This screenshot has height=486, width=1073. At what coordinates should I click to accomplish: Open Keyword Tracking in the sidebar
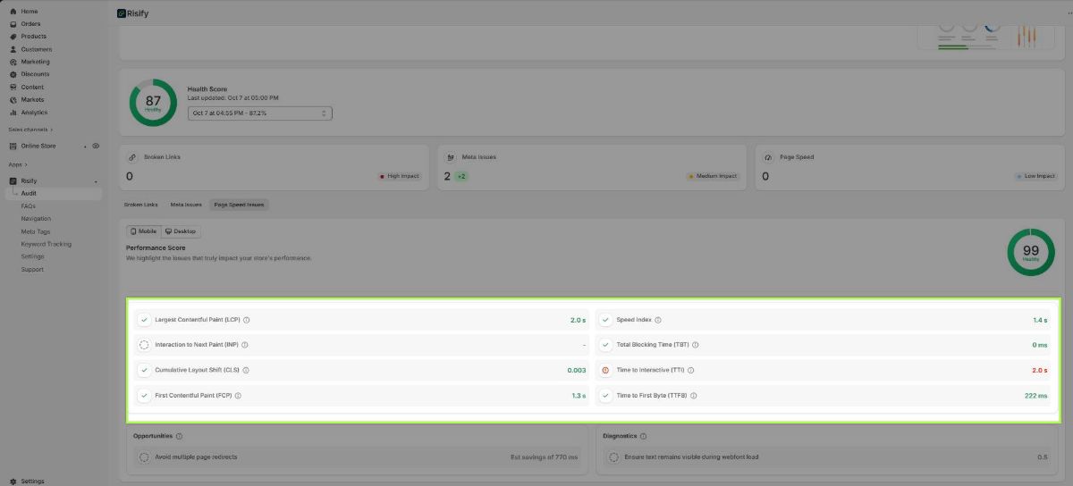(x=46, y=244)
